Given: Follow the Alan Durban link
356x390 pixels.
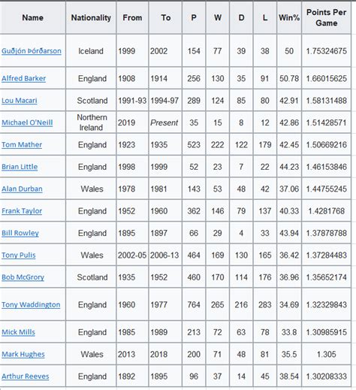Looking at the screenshot, I should click(x=22, y=189).
